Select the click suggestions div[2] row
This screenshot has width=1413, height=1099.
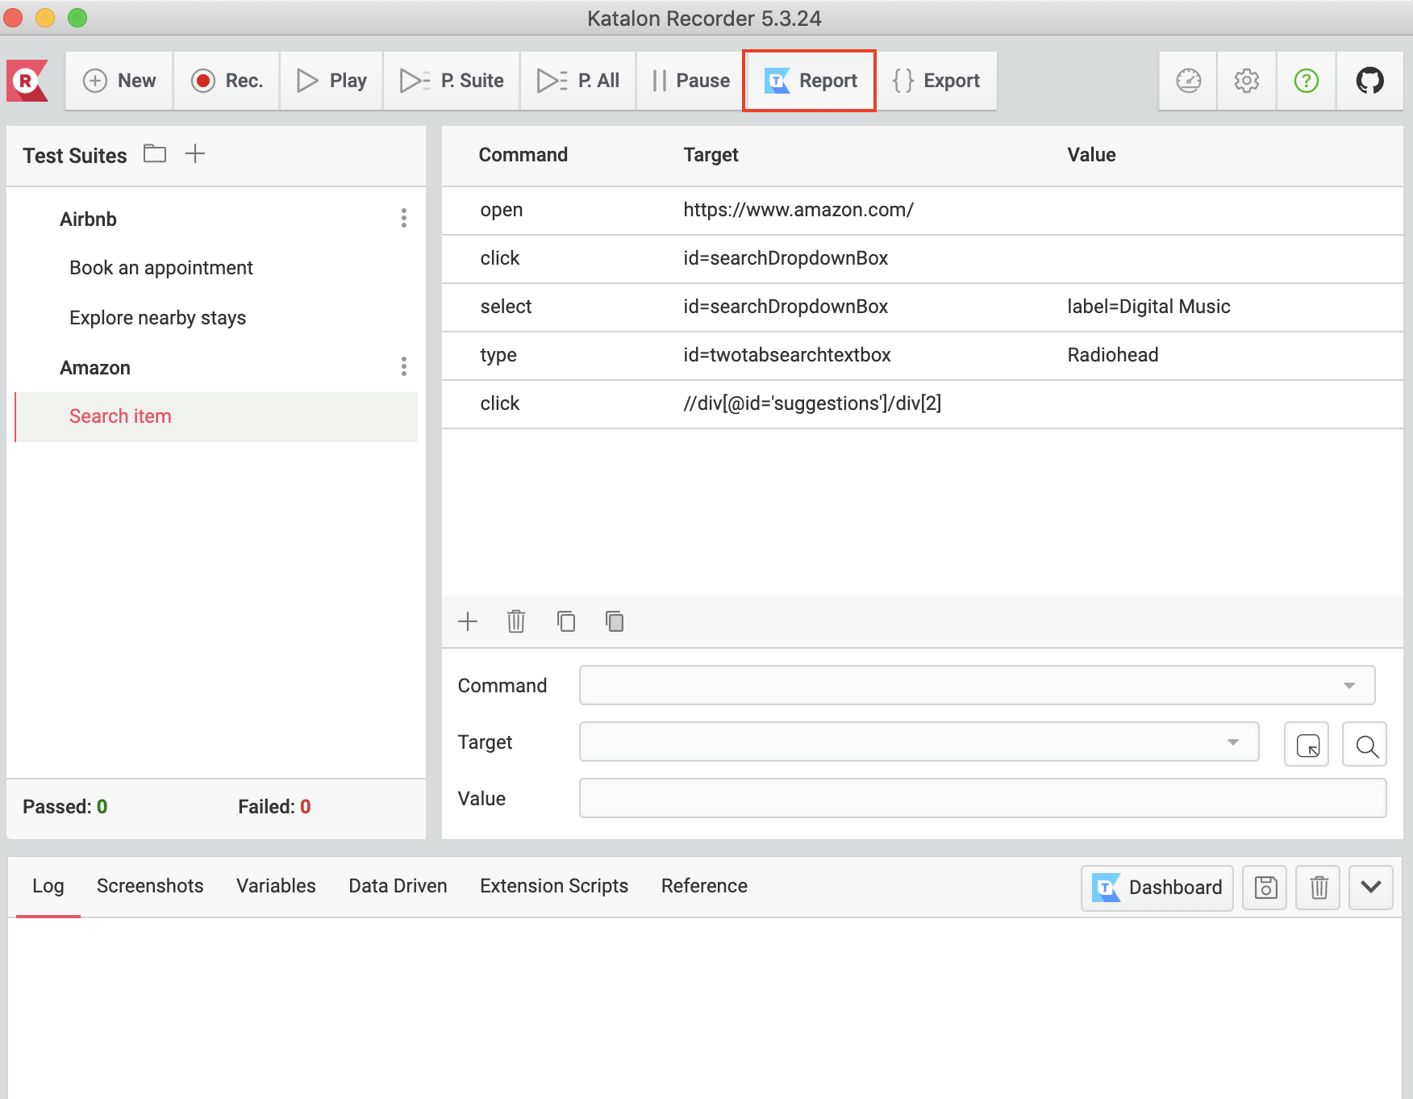[923, 403]
